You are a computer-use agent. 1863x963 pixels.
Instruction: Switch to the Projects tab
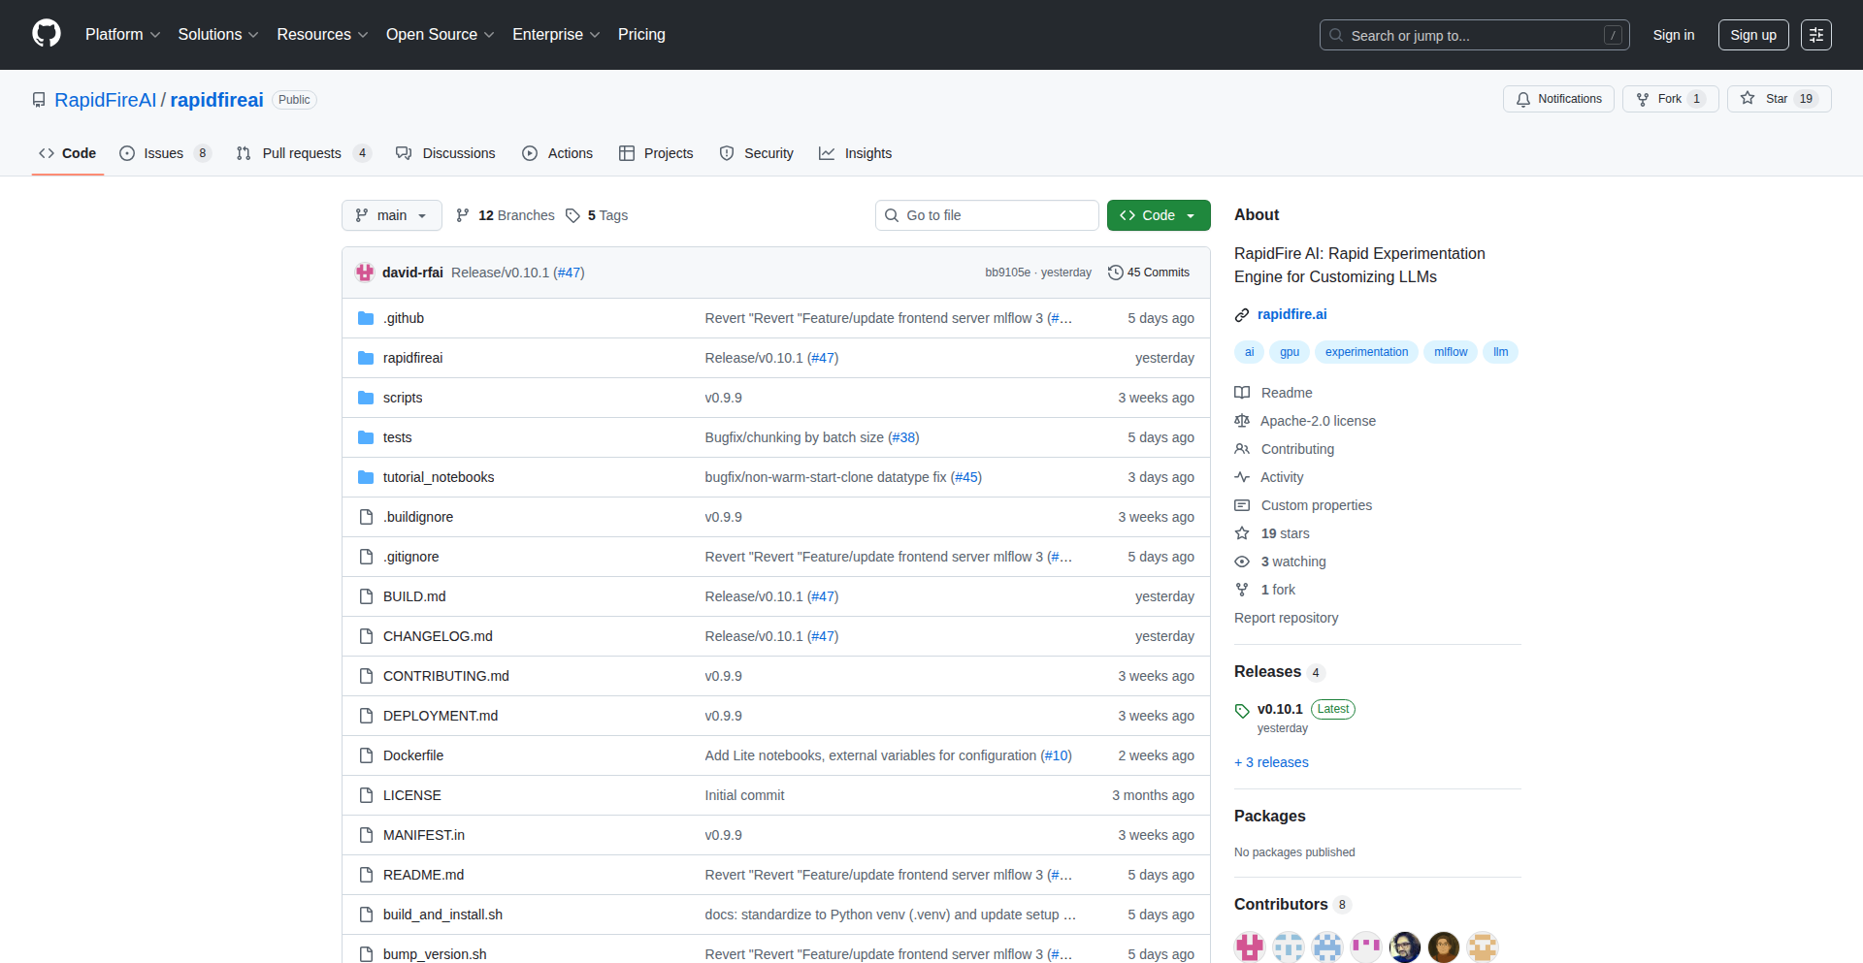coord(656,153)
